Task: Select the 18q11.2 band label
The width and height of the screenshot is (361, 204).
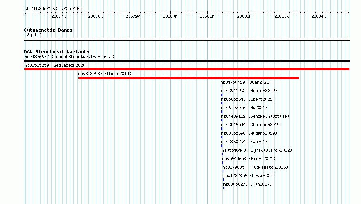Action: point(33,35)
